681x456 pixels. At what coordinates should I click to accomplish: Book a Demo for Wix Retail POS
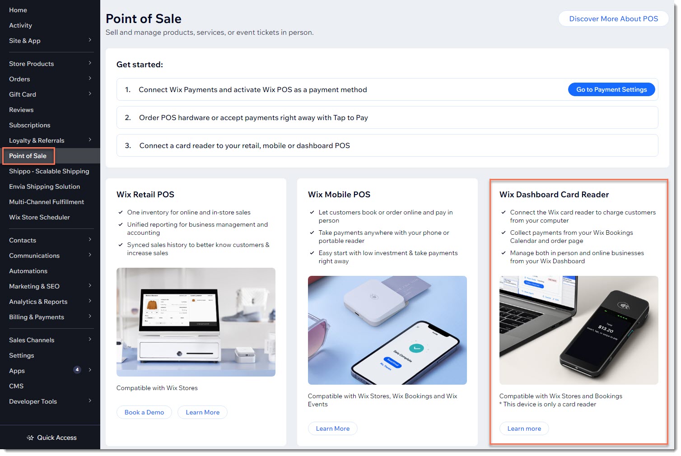point(144,412)
